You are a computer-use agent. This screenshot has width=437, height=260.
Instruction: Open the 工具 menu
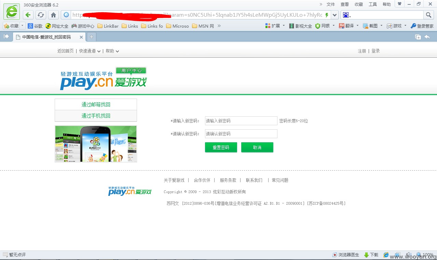coord(373,4)
